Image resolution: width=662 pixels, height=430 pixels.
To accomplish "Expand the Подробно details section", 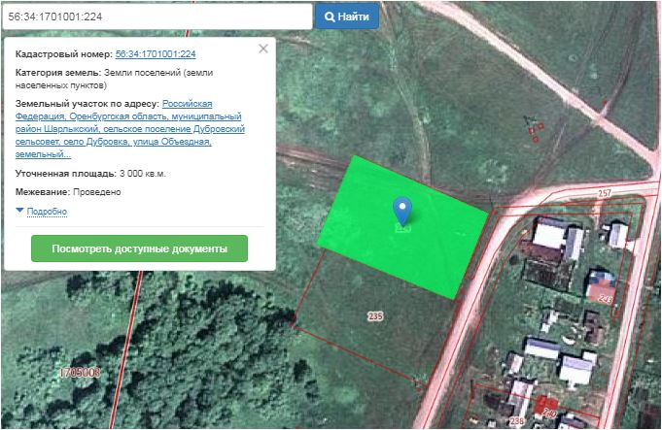I will click(x=47, y=212).
